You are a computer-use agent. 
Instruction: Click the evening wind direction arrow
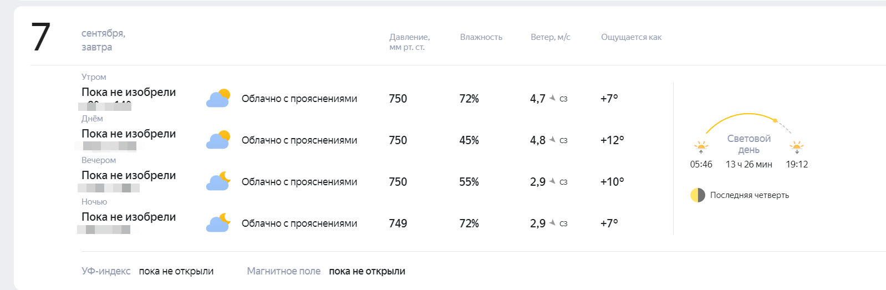(x=552, y=181)
